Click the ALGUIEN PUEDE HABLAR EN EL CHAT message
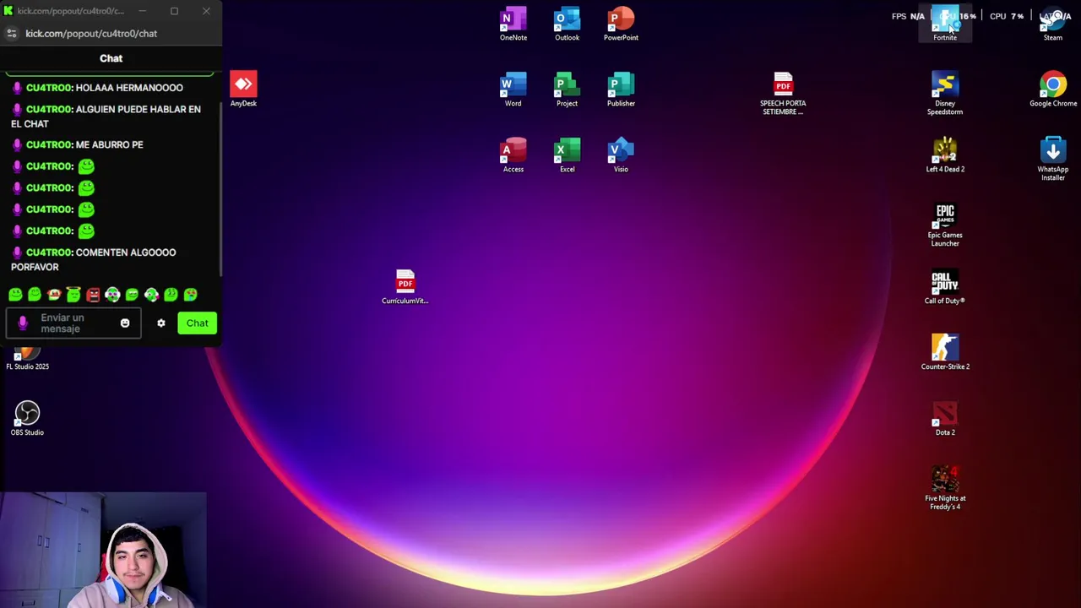This screenshot has width=1081, height=608. pyautogui.click(x=106, y=117)
